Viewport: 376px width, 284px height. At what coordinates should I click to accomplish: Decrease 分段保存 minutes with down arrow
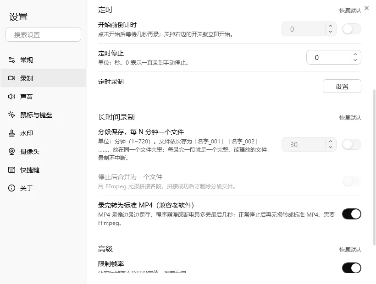point(331,147)
